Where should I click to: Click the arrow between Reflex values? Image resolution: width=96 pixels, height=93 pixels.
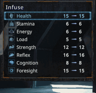[x=74, y=55]
